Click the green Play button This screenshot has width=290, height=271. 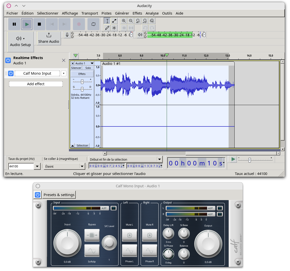tap(27, 24)
